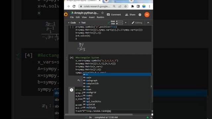Screen dimensions: 212x119
Task: Click the blue cube extension icon
Action: [x=144, y=6]
